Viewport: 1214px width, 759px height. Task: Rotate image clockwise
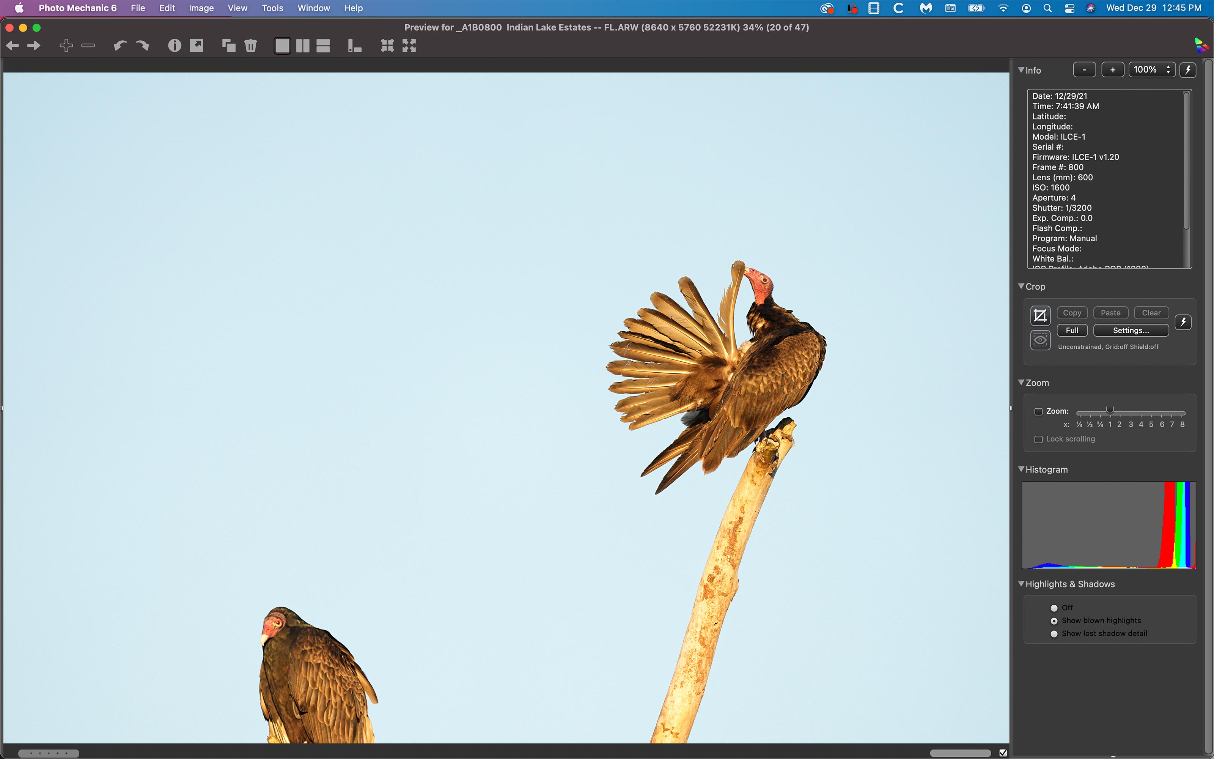[x=143, y=46]
